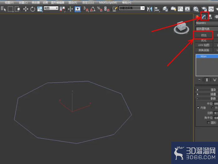
Task: Toggle Spinner Snap
Action: 107,9
